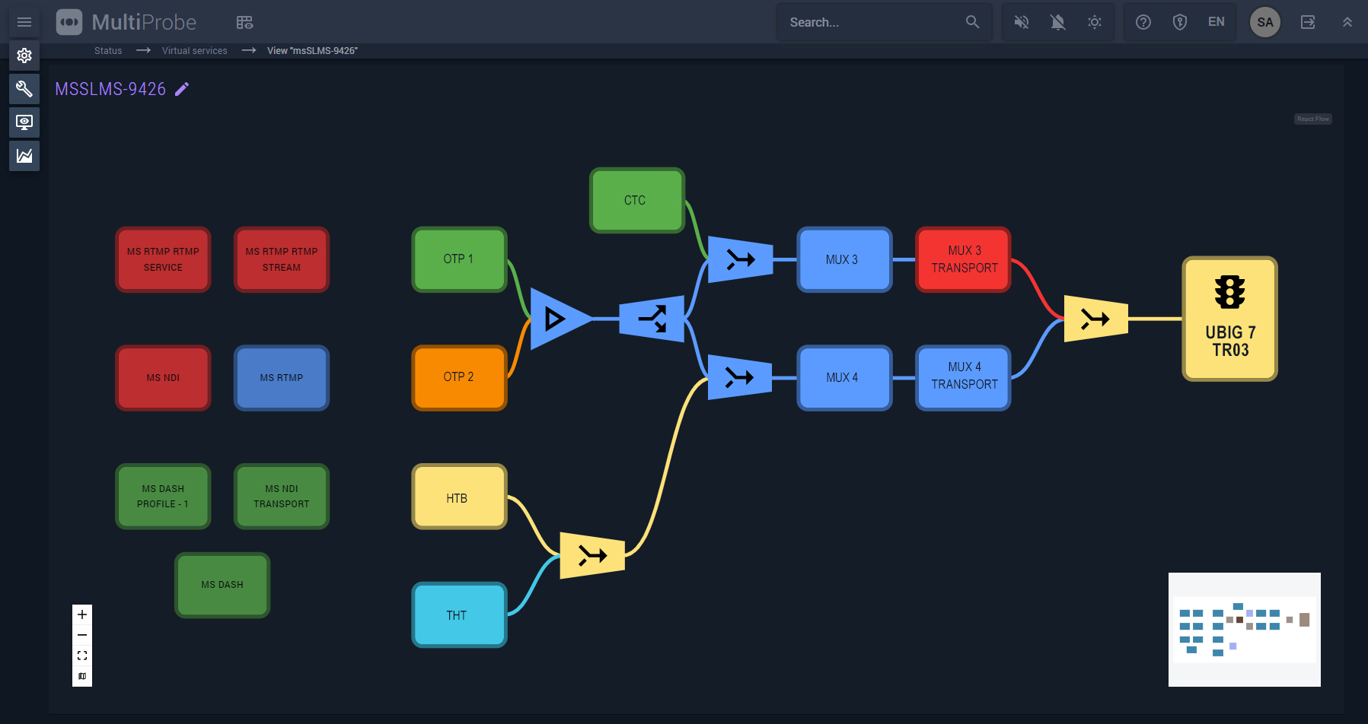Toggle the minimap map control

(82, 676)
